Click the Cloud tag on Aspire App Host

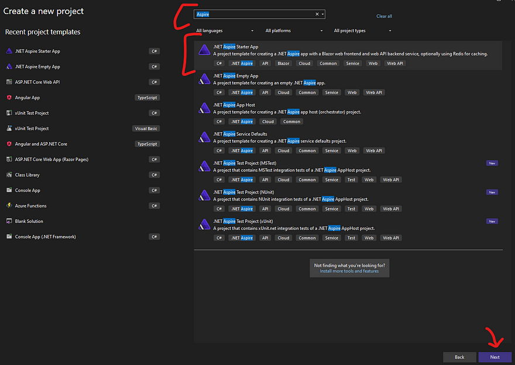pyautogui.click(x=268, y=122)
